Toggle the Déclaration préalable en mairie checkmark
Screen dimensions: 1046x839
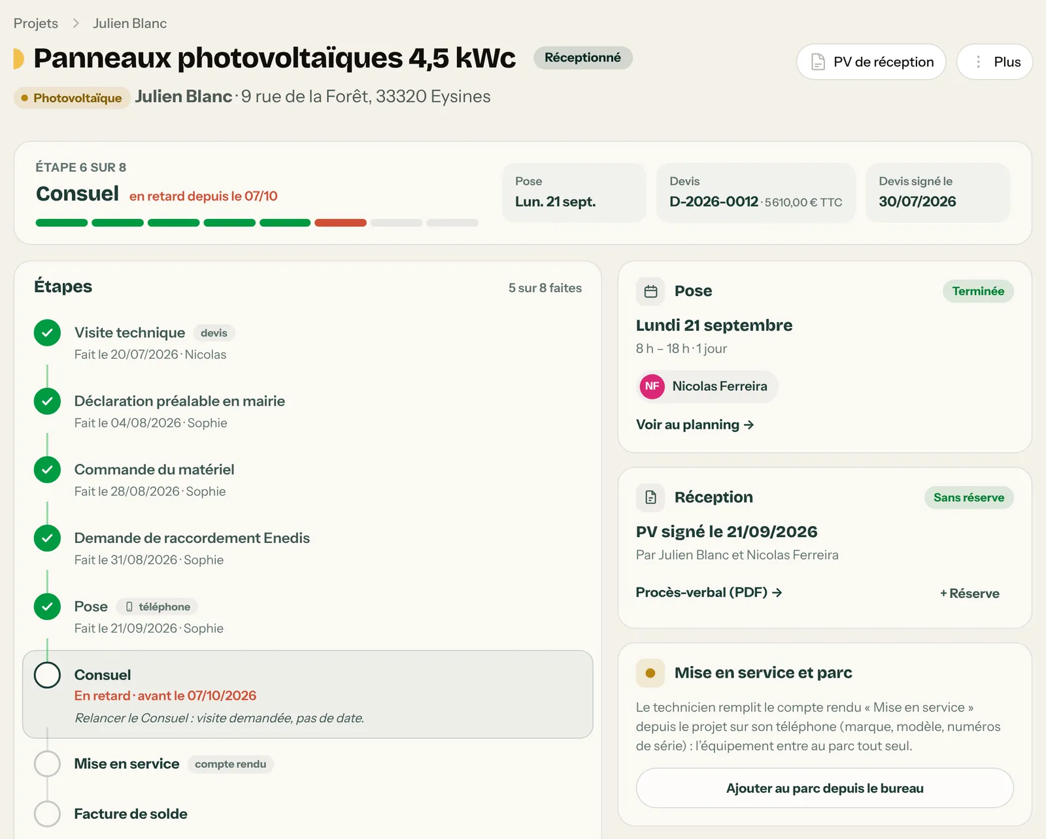[47, 401]
